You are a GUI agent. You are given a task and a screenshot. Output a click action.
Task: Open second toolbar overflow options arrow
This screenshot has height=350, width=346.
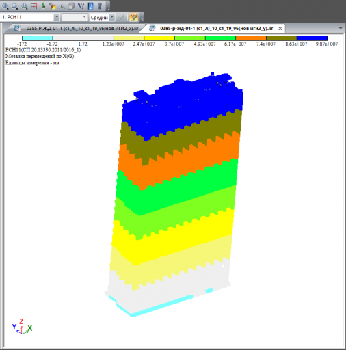[x=142, y=20]
